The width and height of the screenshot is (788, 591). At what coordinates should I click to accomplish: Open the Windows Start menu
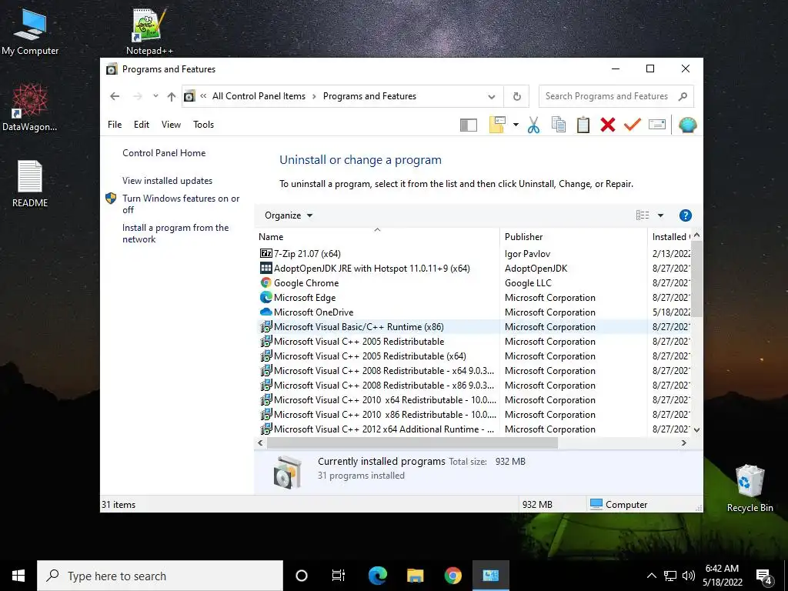pos(18,576)
